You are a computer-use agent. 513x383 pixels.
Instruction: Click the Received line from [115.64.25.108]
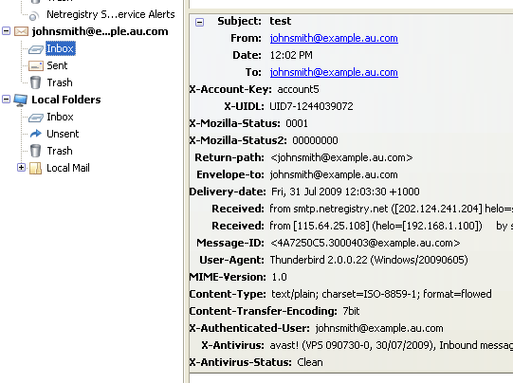click(392, 226)
